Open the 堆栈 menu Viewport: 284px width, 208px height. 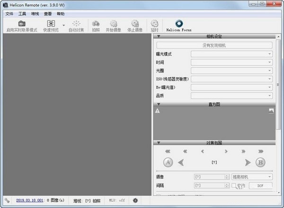coord(35,14)
